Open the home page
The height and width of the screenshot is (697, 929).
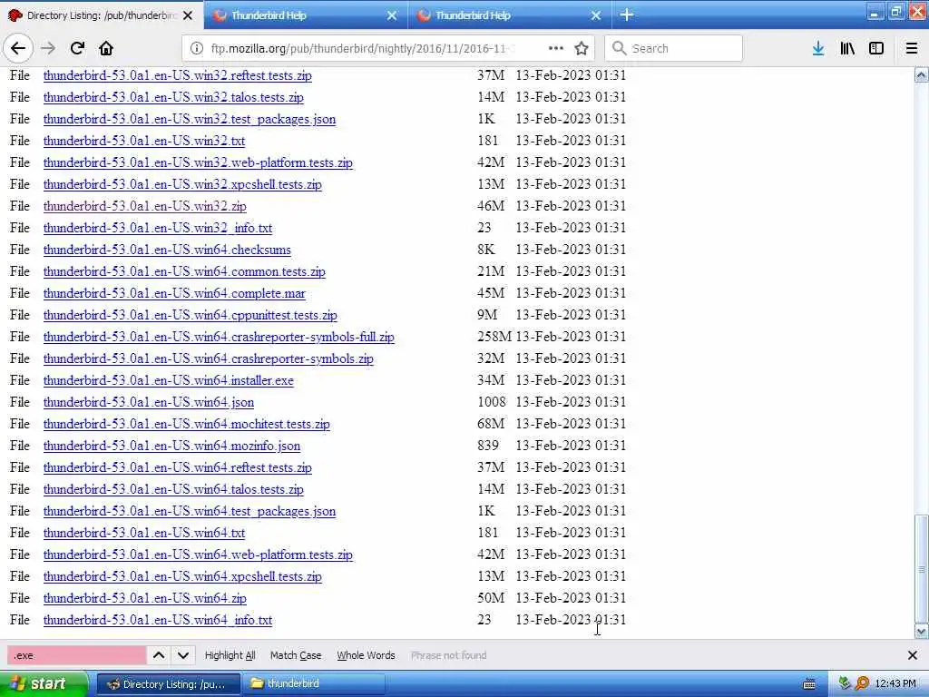(106, 48)
